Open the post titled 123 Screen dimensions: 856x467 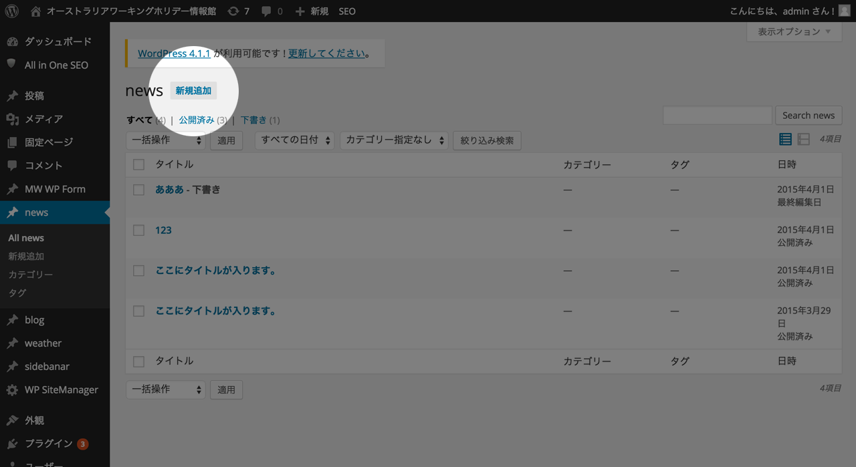pos(163,230)
